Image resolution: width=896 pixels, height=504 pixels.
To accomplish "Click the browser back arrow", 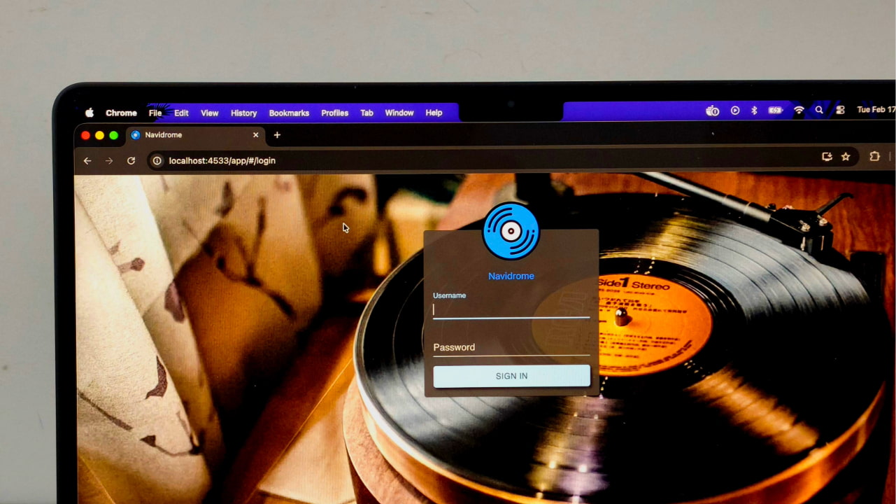I will click(x=87, y=160).
